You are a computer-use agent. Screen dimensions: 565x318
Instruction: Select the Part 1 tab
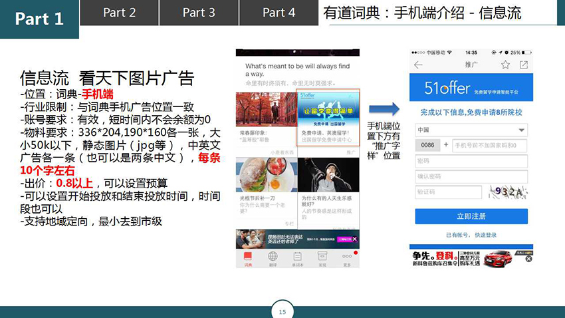(x=39, y=19)
